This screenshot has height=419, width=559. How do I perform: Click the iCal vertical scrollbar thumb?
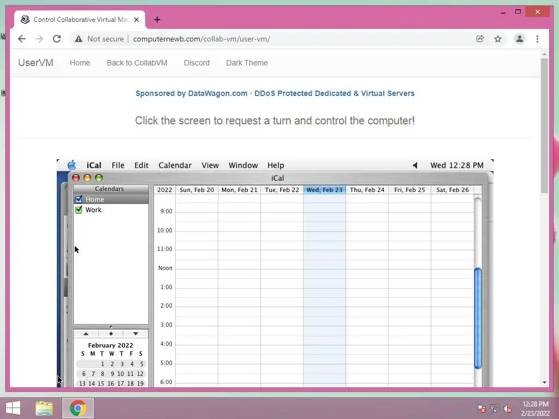pyautogui.click(x=478, y=318)
